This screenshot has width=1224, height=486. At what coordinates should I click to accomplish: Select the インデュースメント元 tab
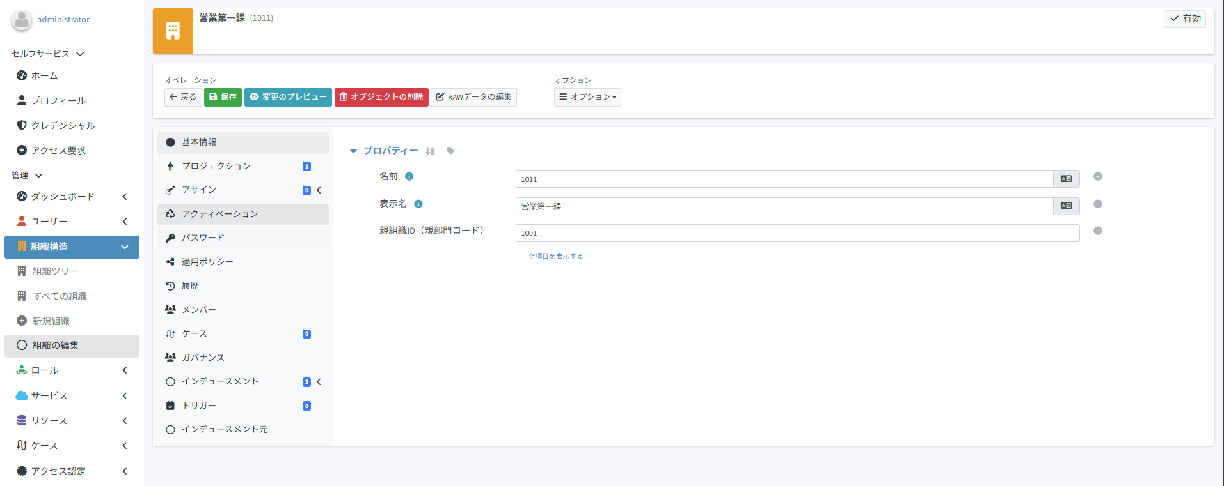(x=243, y=430)
